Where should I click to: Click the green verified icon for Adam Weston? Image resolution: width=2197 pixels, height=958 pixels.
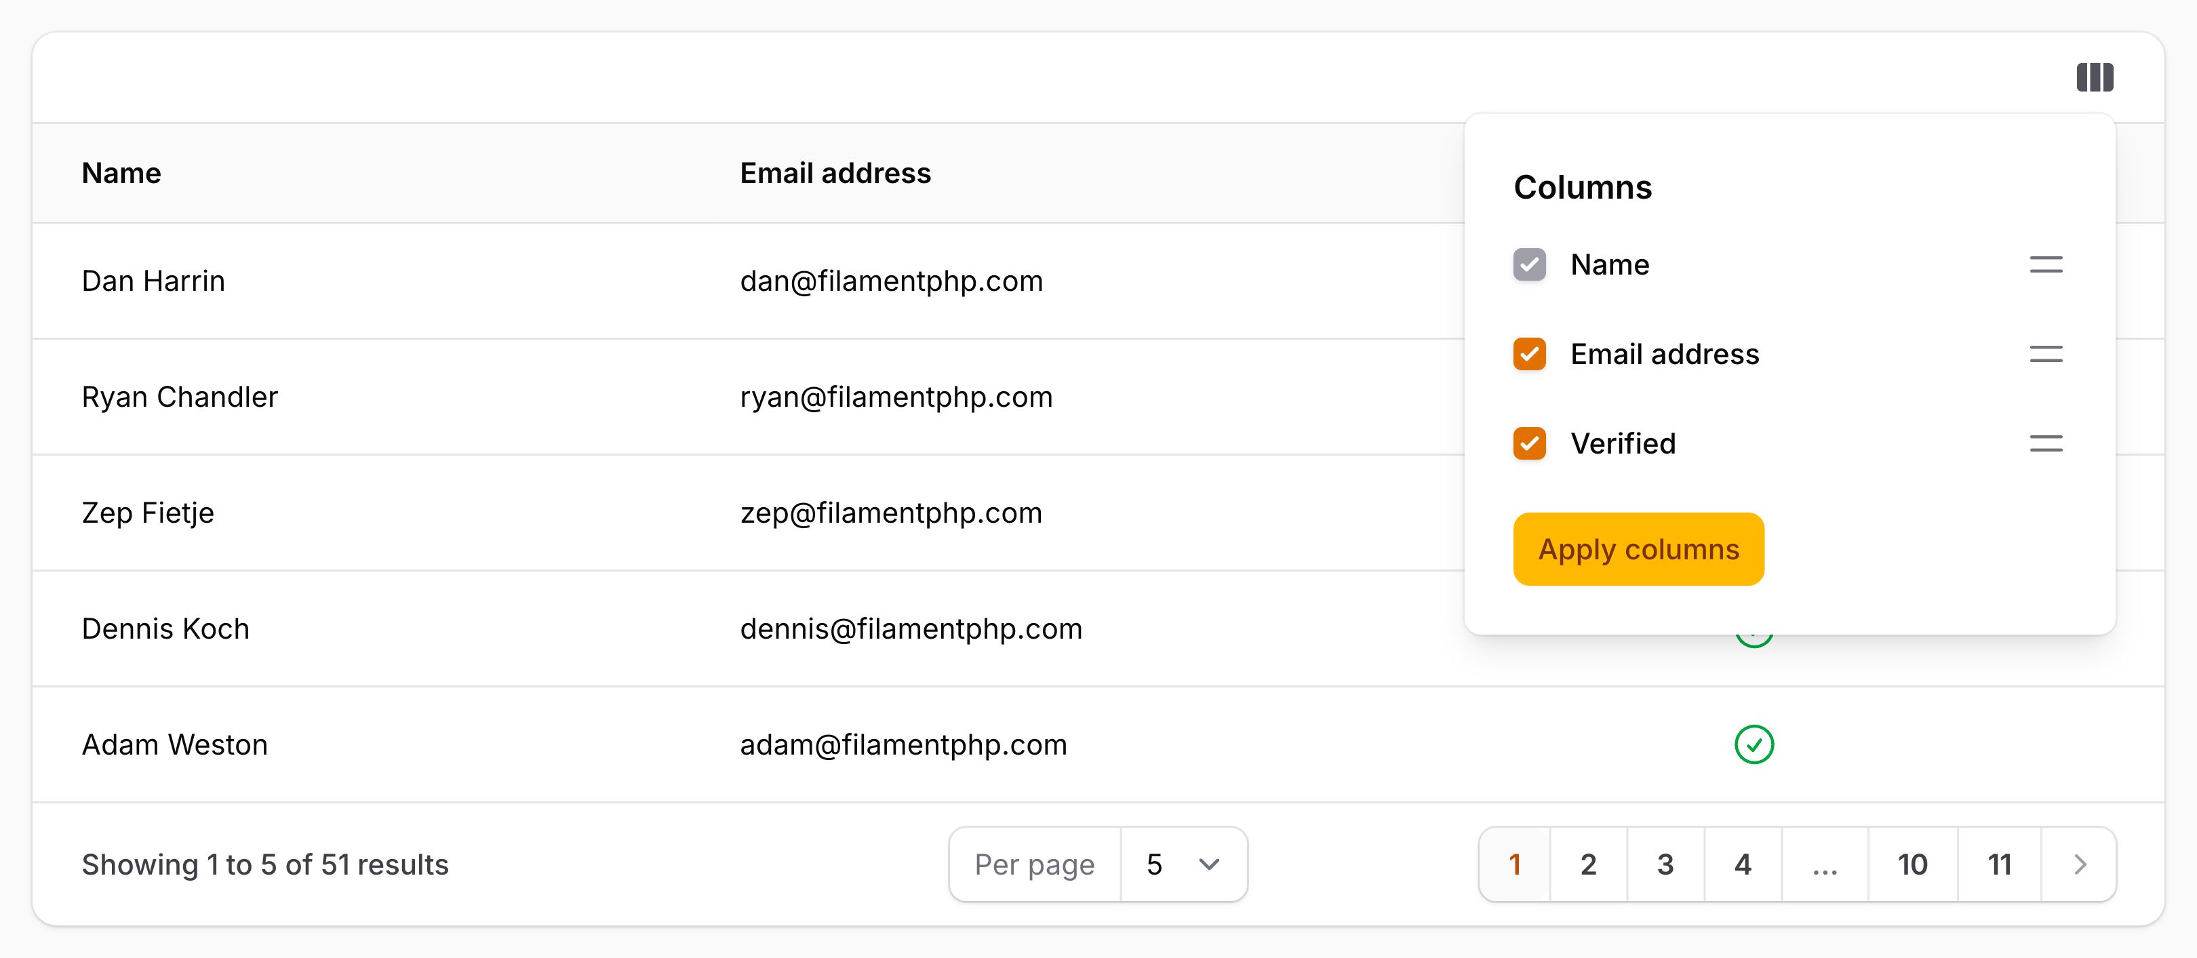(1755, 744)
